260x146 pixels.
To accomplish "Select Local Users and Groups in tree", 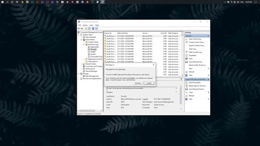I will tap(94, 67).
